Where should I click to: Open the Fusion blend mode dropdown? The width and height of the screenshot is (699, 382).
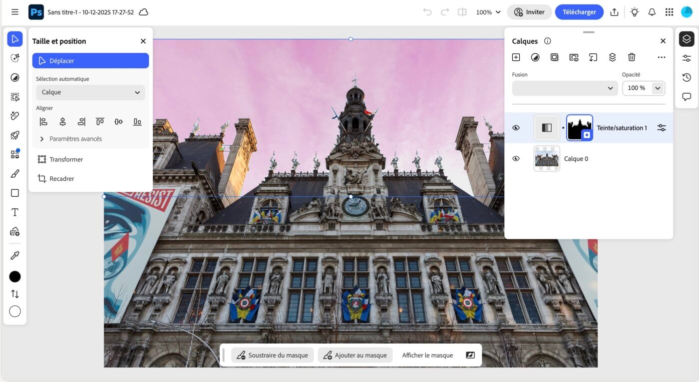point(565,88)
